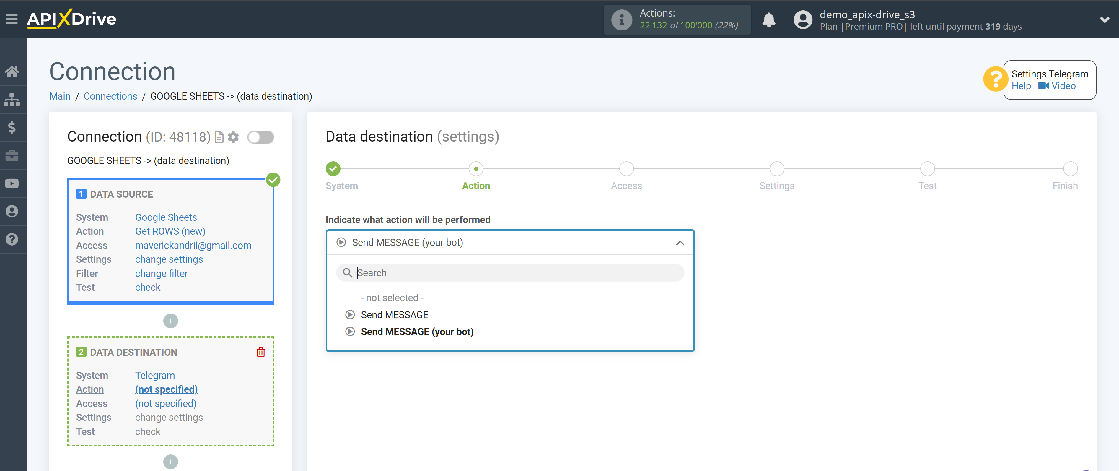
Task: Click the connection name GOOGLE SHEETS field
Action: 170,161
